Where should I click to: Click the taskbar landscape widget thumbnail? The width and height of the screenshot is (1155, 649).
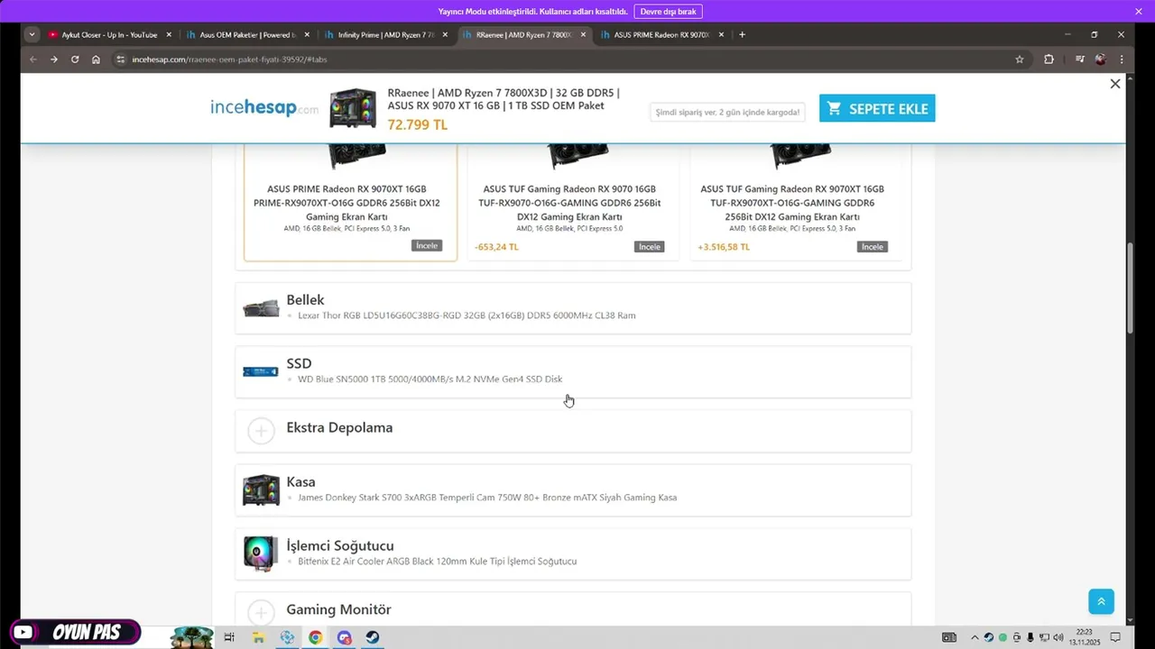coord(191,637)
